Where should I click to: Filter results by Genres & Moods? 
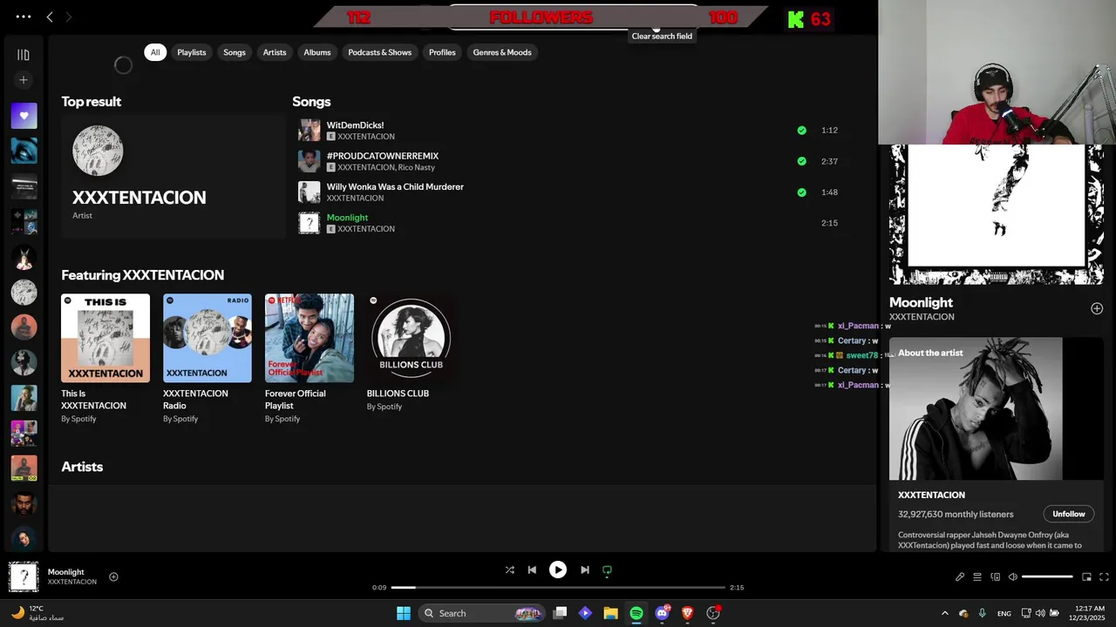pos(502,52)
